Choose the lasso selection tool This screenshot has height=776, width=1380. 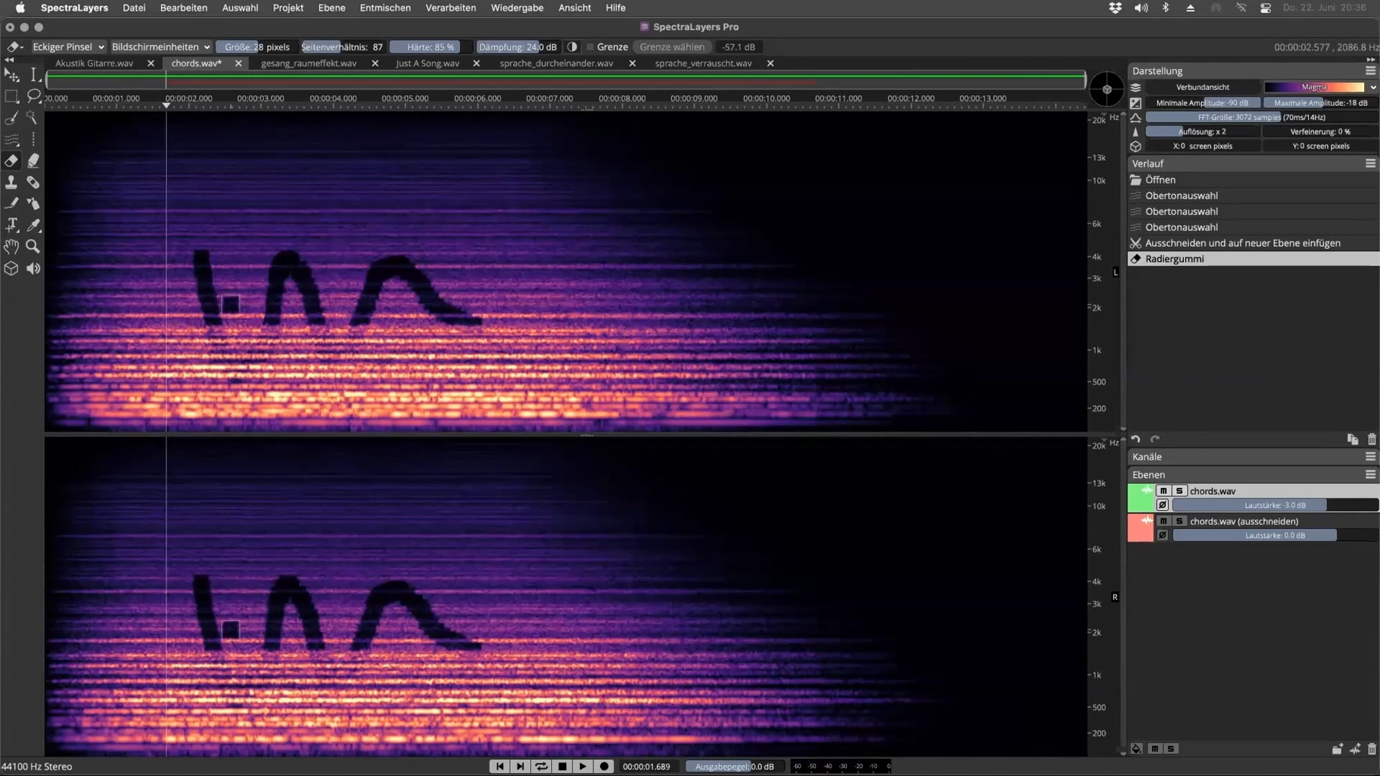pos(33,96)
